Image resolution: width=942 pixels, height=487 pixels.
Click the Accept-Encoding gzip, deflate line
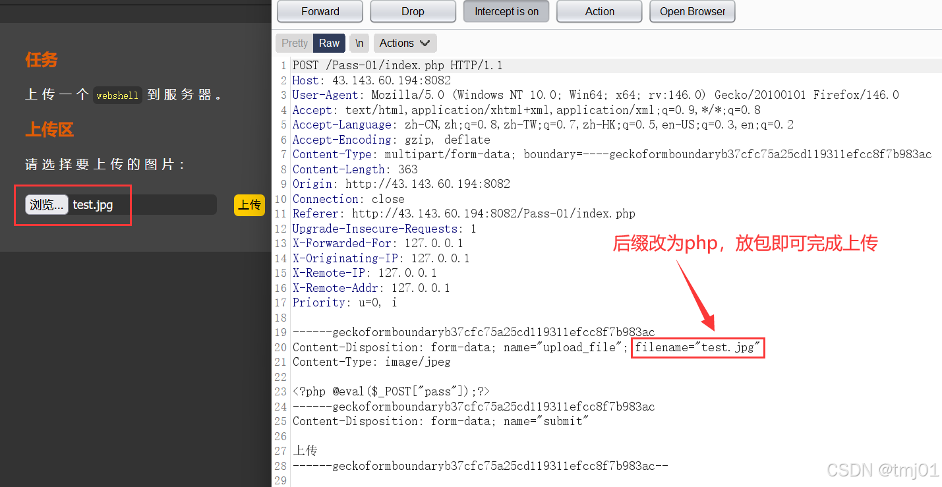pyautogui.click(x=392, y=140)
